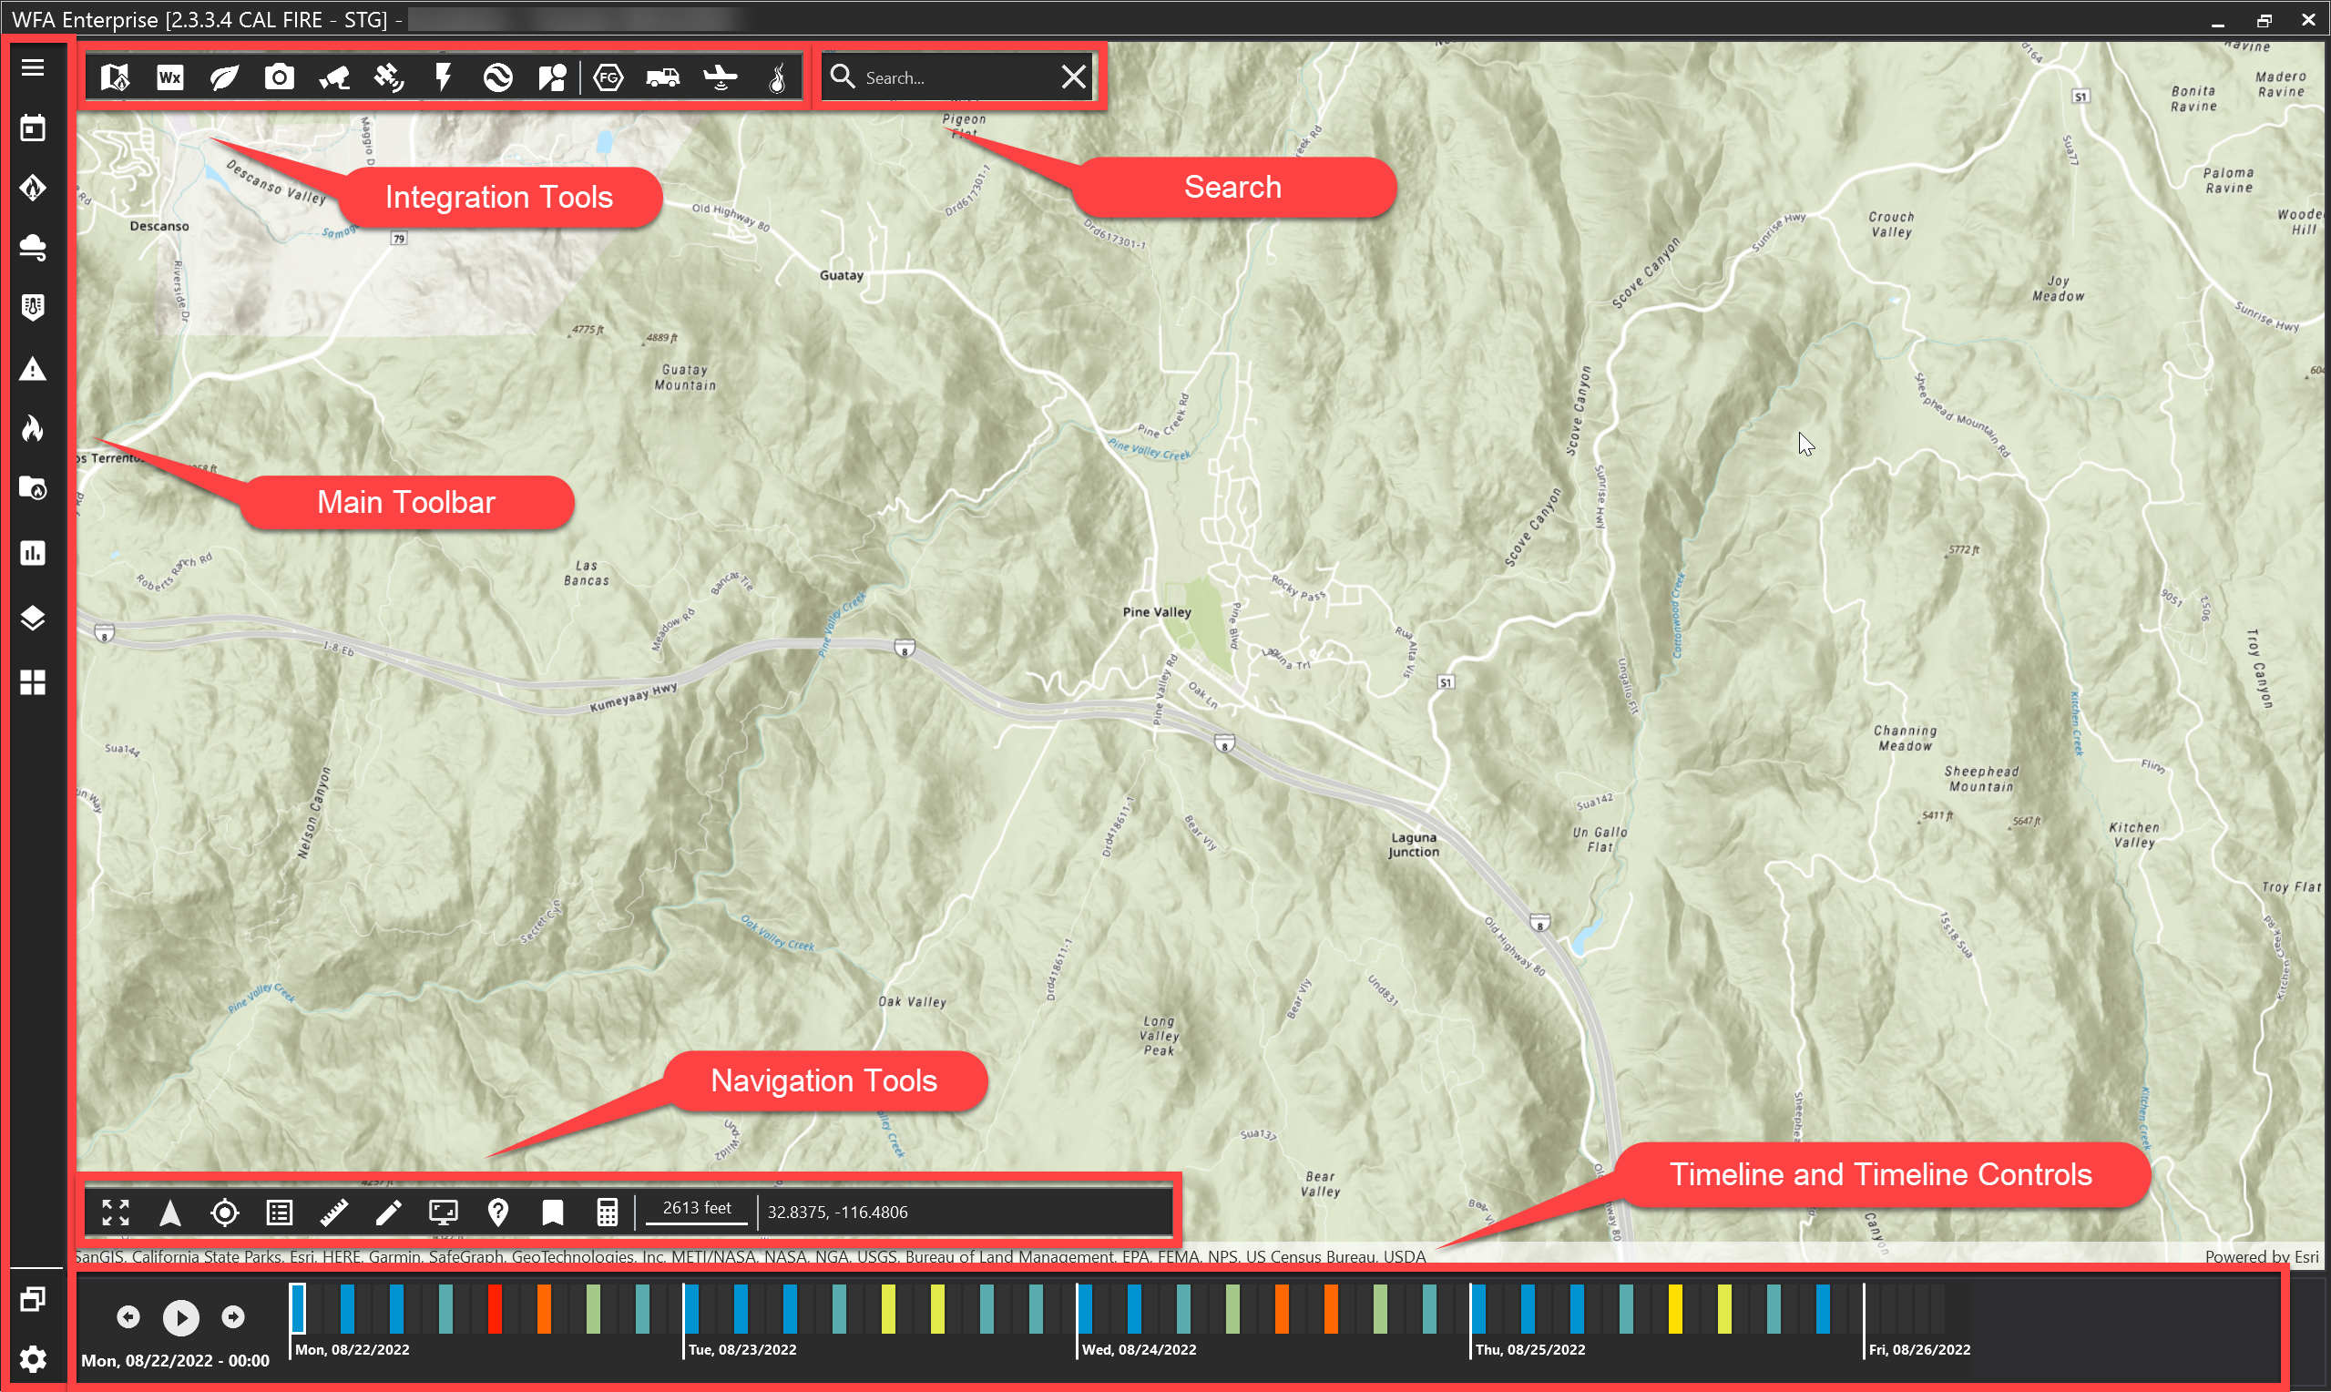This screenshot has width=2331, height=1392.
Task: Open settings gear in sidebar
Action: (33, 1358)
